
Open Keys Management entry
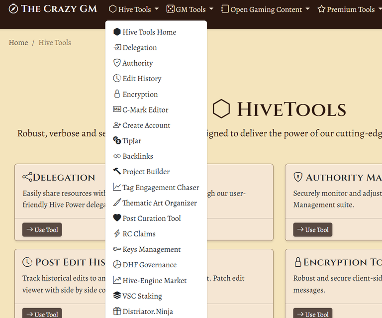pos(156,249)
